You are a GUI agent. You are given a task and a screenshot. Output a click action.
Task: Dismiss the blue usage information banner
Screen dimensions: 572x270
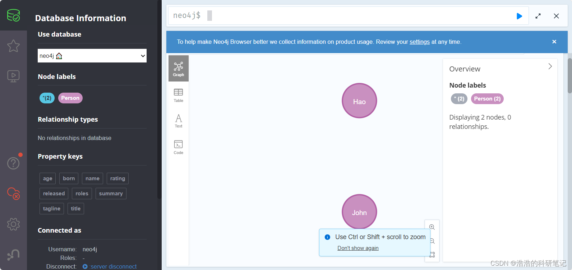[x=554, y=42]
